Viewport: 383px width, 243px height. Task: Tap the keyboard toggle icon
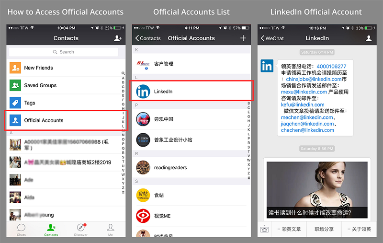coord(264,229)
